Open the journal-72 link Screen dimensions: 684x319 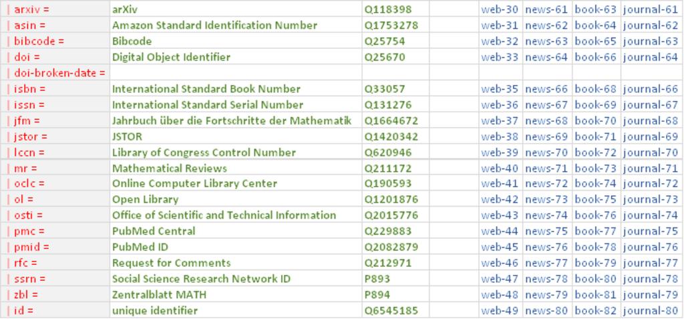coord(651,183)
